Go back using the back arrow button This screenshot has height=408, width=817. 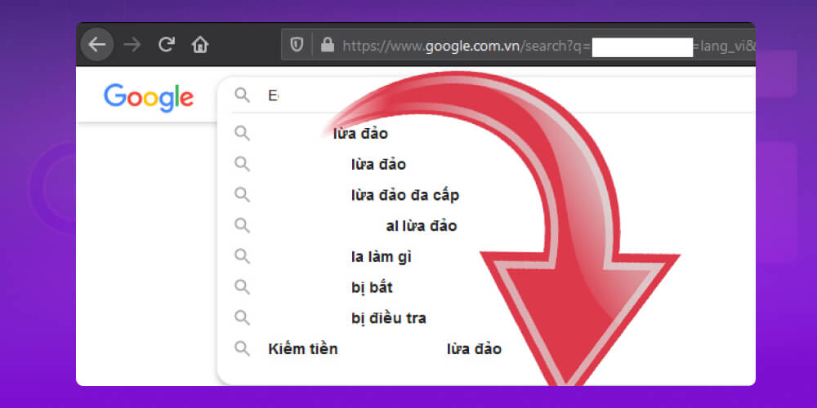(97, 44)
